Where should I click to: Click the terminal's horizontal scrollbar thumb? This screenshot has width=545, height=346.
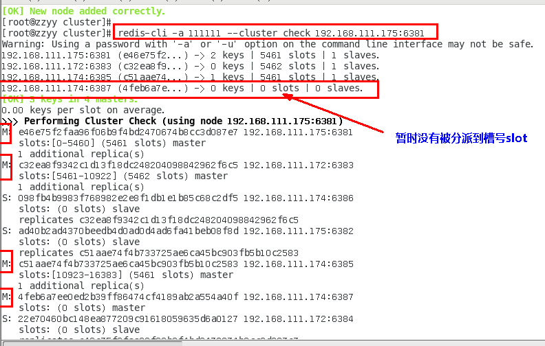(x=92, y=343)
